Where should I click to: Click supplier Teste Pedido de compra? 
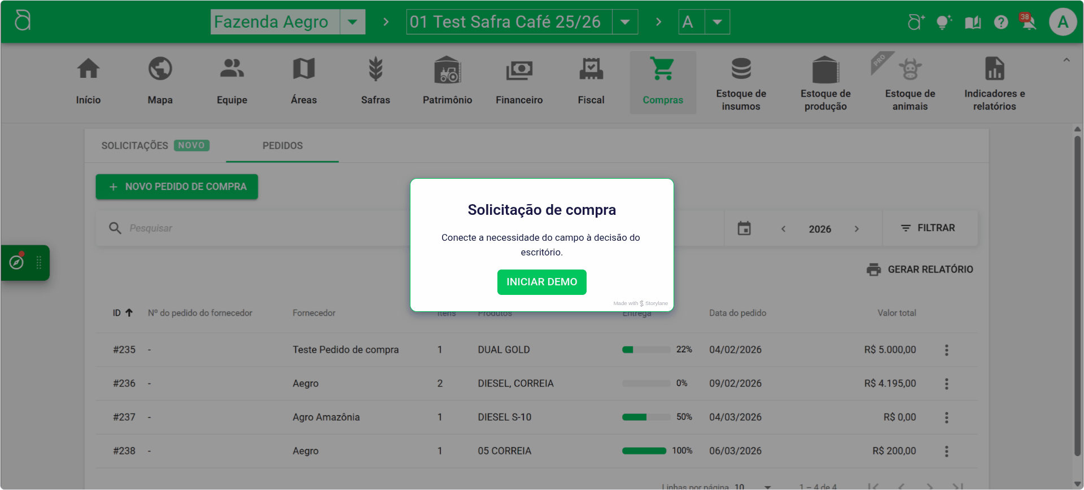pos(346,350)
